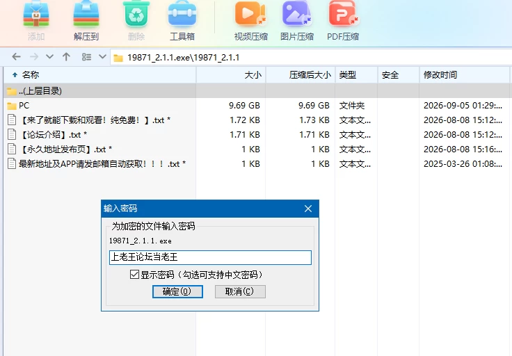Click the 删除 (Delete) trash icon
Image resolution: width=512 pixels, height=356 pixels.
(x=136, y=15)
